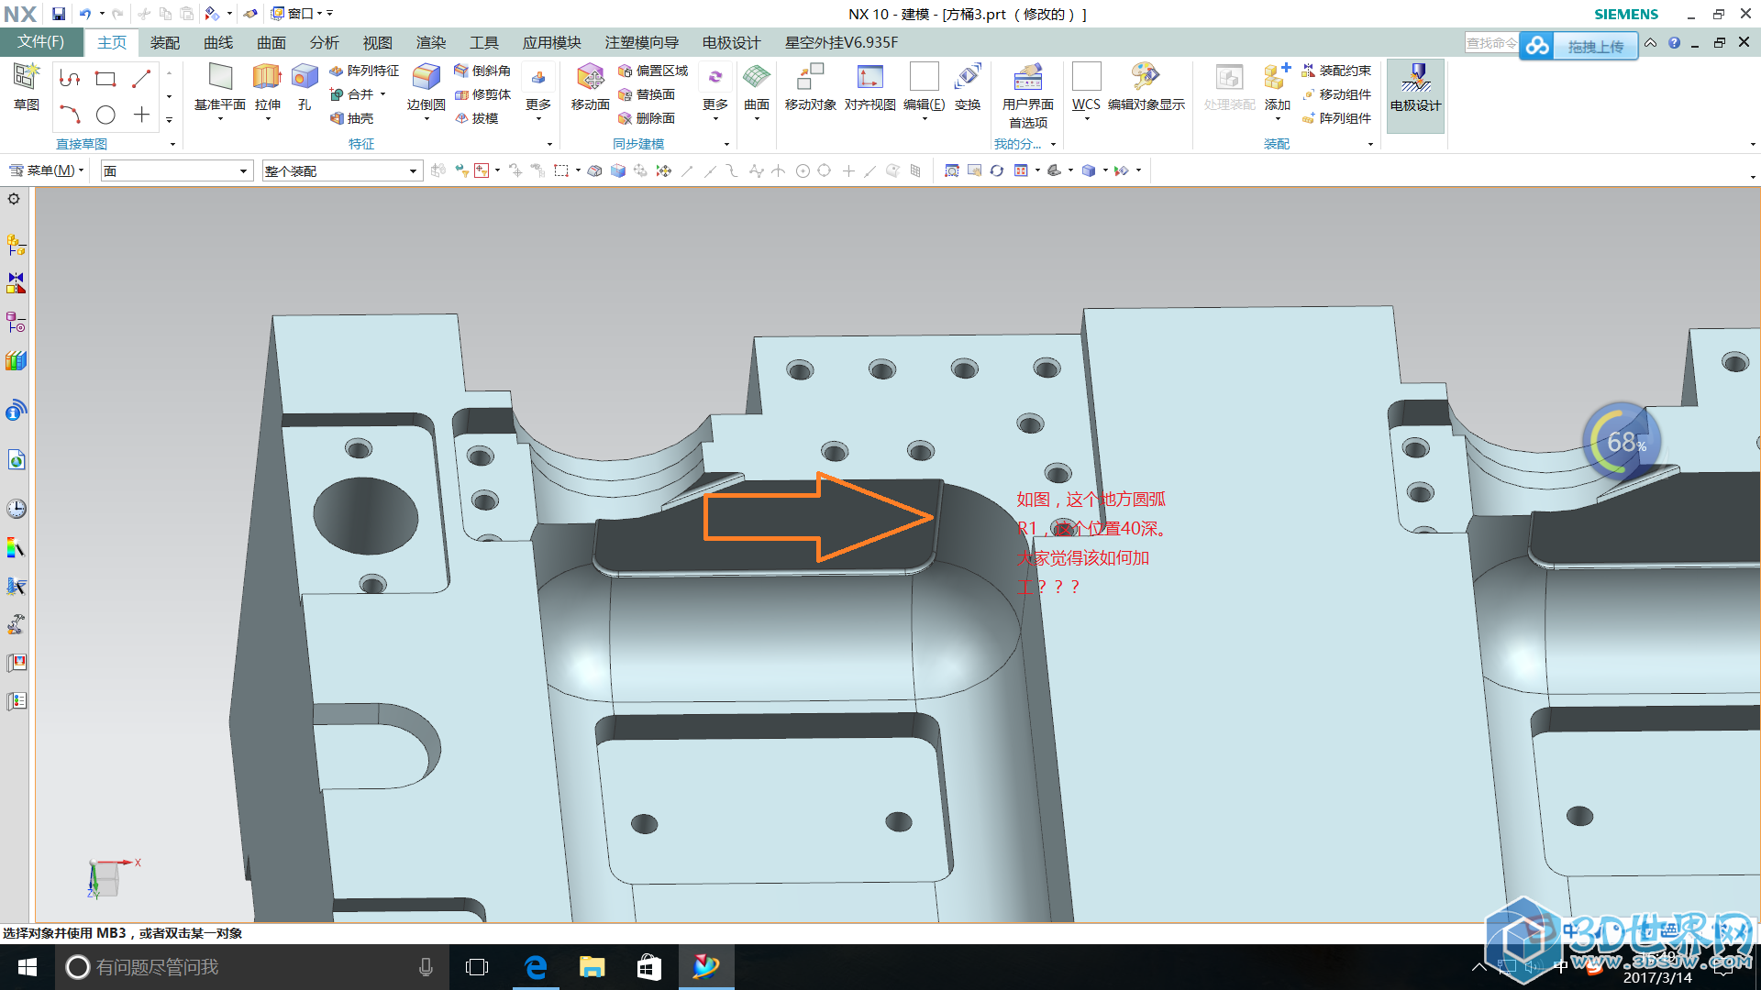1761x990 pixels.
Task: Switch to the 视图 ribbon tab
Action: coord(378,43)
